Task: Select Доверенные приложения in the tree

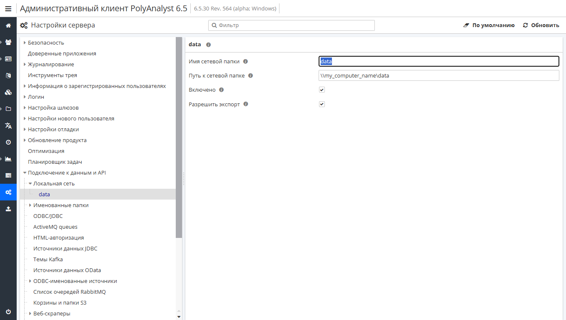Action: pyautogui.click(x=62, y=53)
